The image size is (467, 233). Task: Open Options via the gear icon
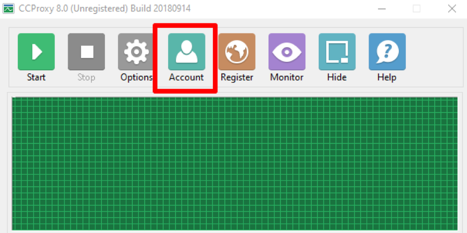136,52
